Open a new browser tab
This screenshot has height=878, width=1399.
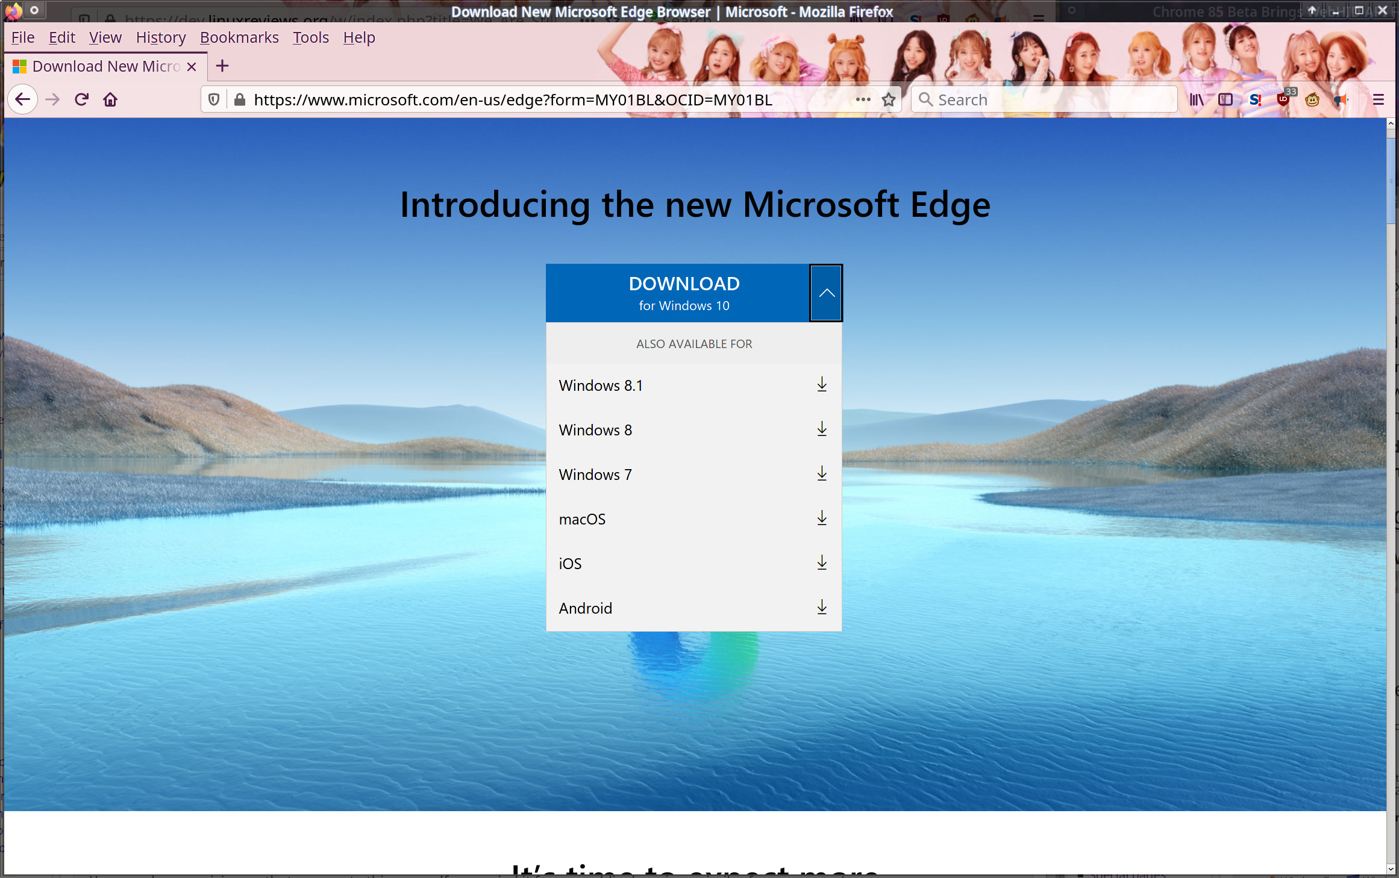tap(222, 66)
